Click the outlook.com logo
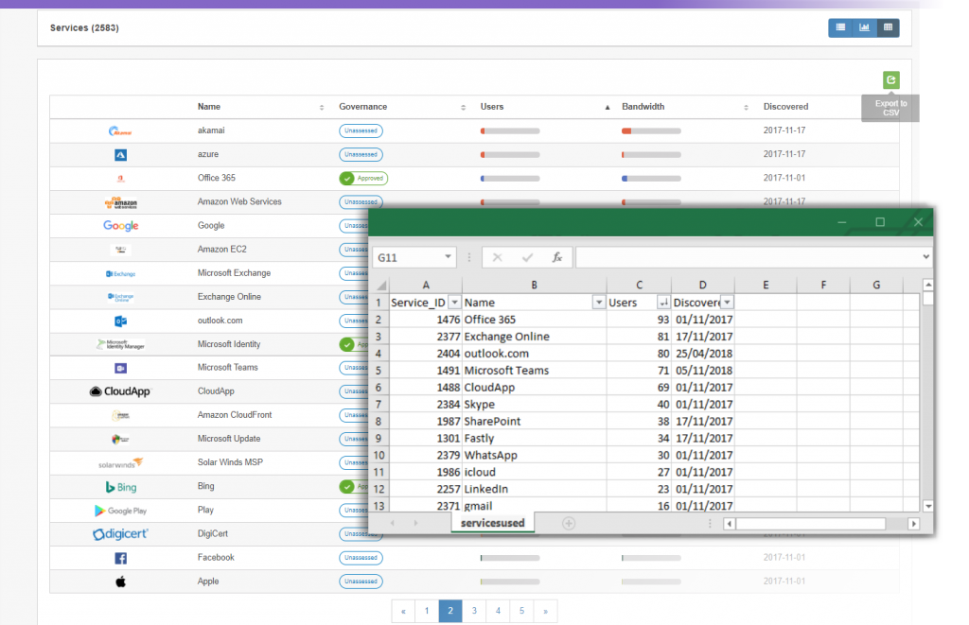This screenshot has height=625, width=969. [120, 321]
